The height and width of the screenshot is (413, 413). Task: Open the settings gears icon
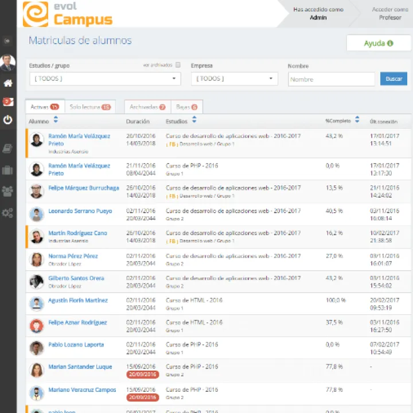pyautogui.click(x=8, y=213)
